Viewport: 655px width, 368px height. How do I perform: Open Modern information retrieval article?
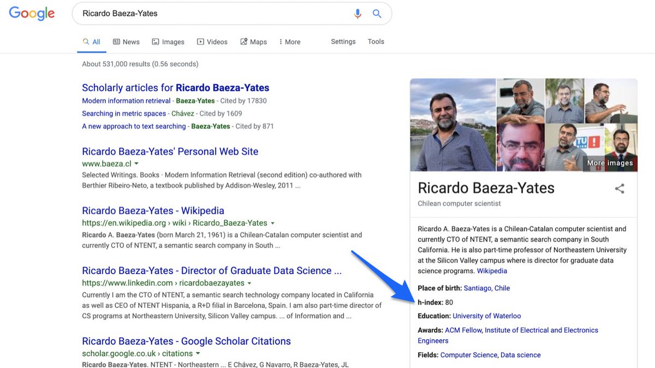(126, 100)
